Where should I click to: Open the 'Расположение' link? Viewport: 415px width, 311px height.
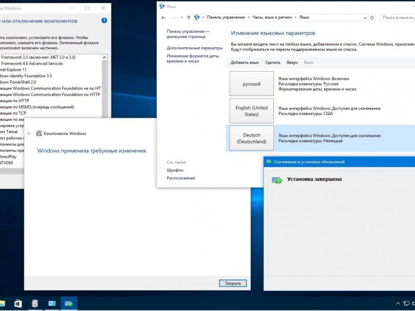point(181,178)
